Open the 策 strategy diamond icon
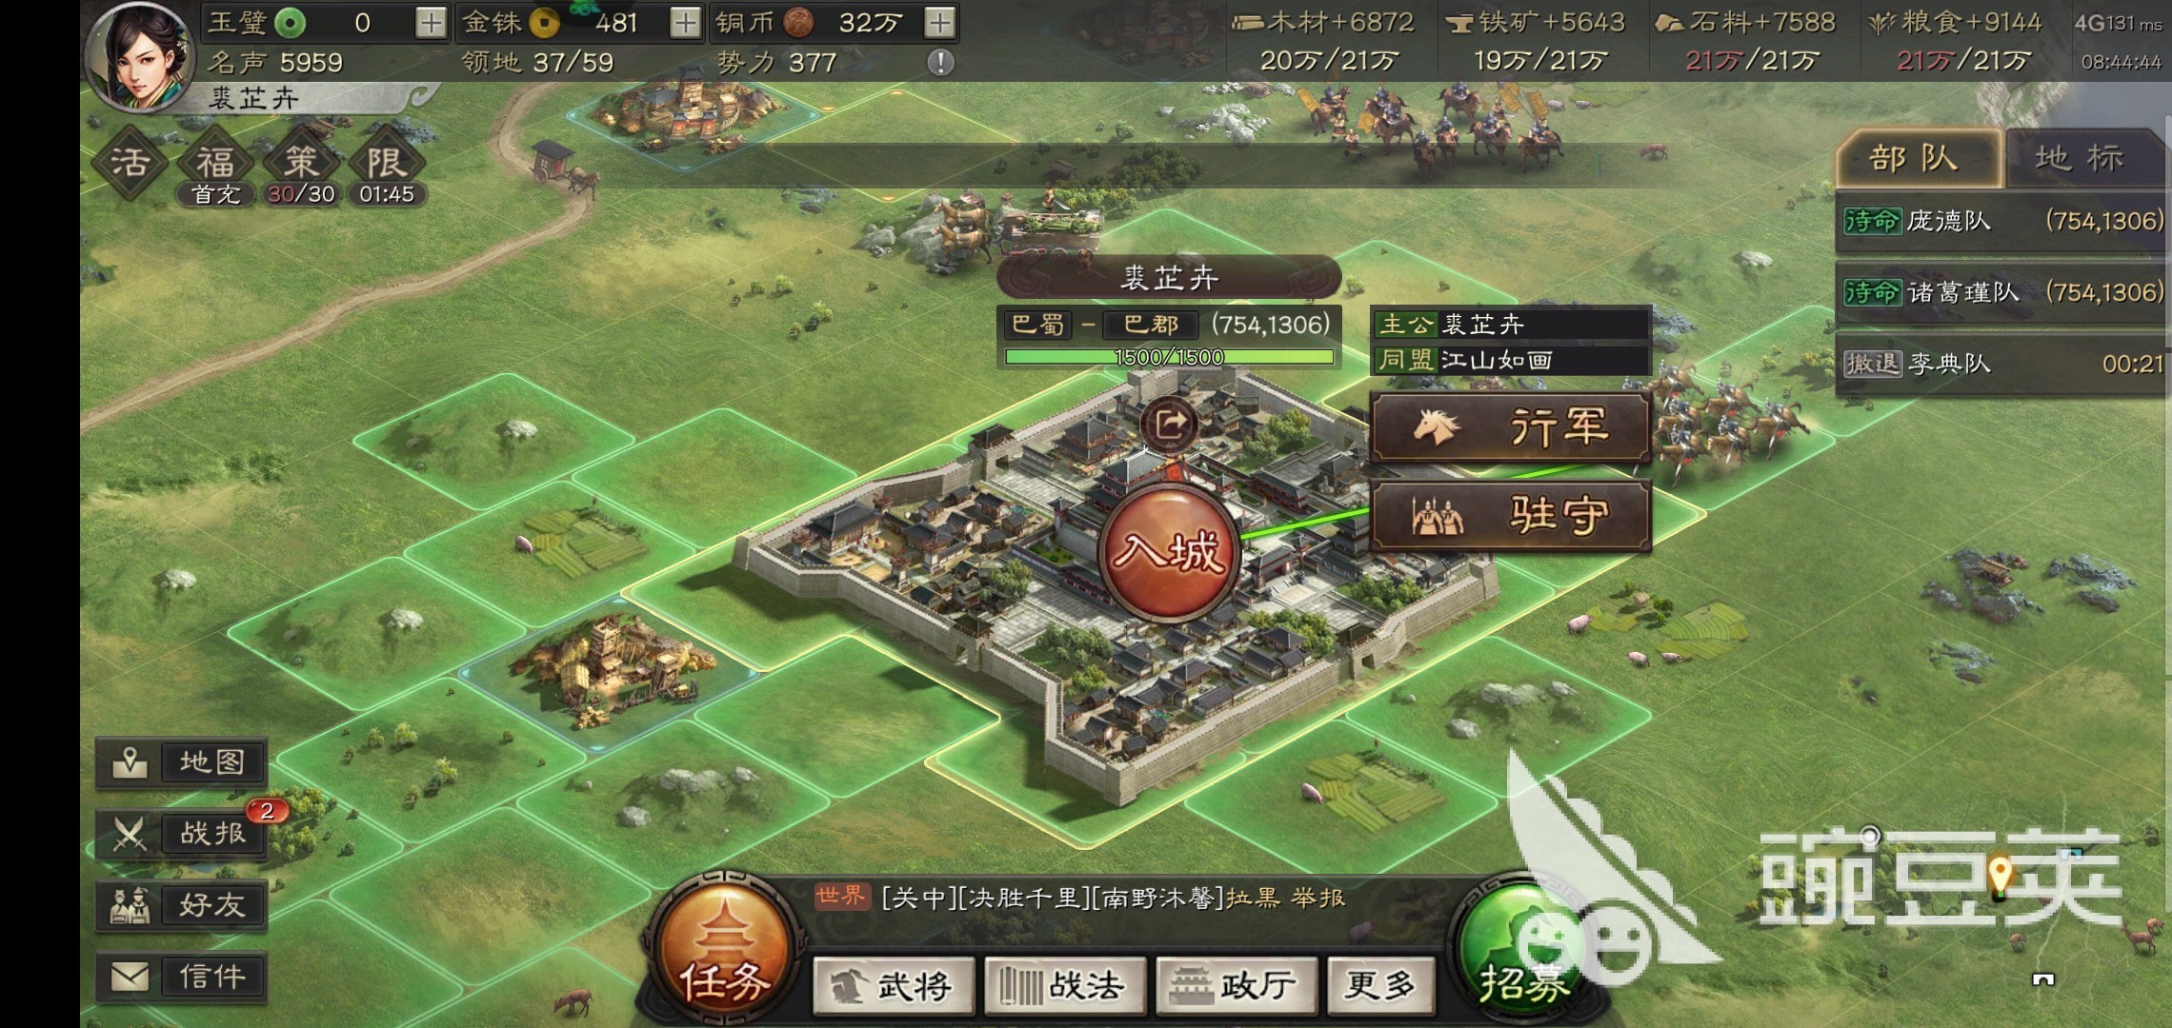 301,164
